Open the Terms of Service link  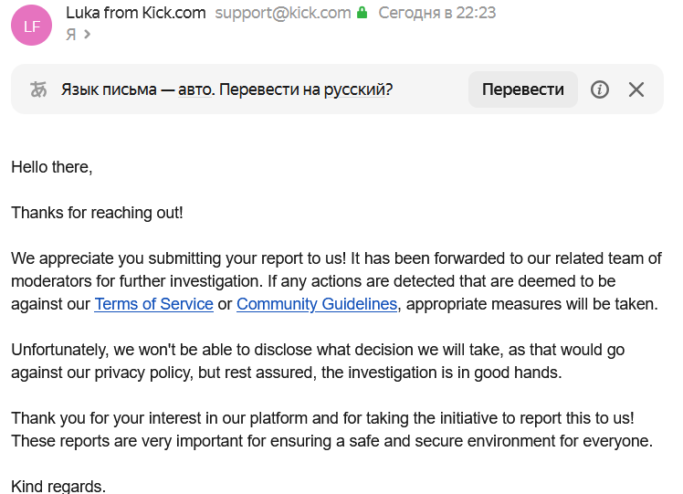153,304
